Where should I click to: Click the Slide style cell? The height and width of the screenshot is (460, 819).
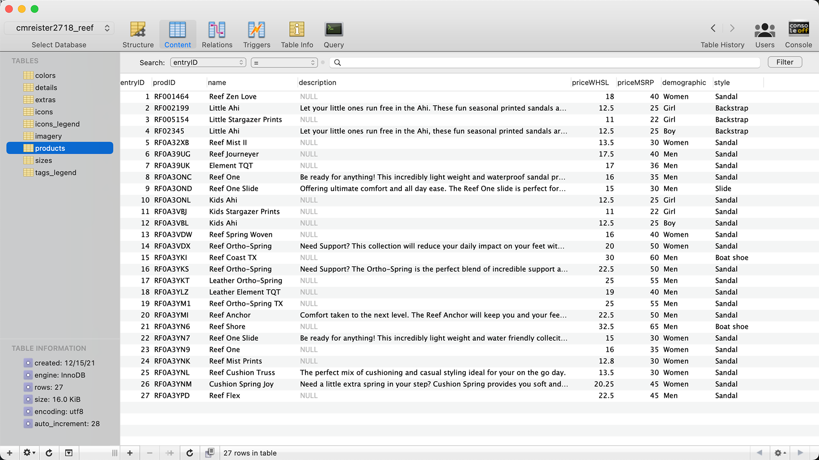(x=723, y=189)
